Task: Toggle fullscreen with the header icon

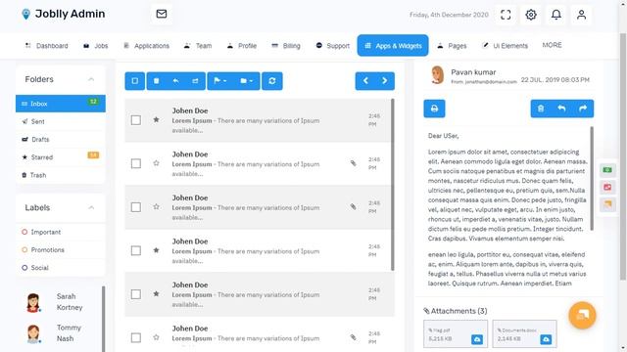Action: [x=506, y=15]
